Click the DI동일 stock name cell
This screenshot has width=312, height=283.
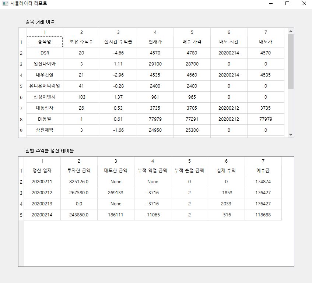45,119
